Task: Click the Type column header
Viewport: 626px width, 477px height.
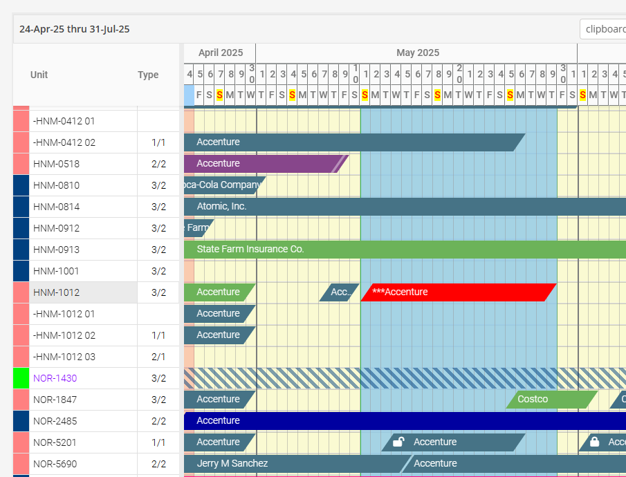Action: [148, 75]
